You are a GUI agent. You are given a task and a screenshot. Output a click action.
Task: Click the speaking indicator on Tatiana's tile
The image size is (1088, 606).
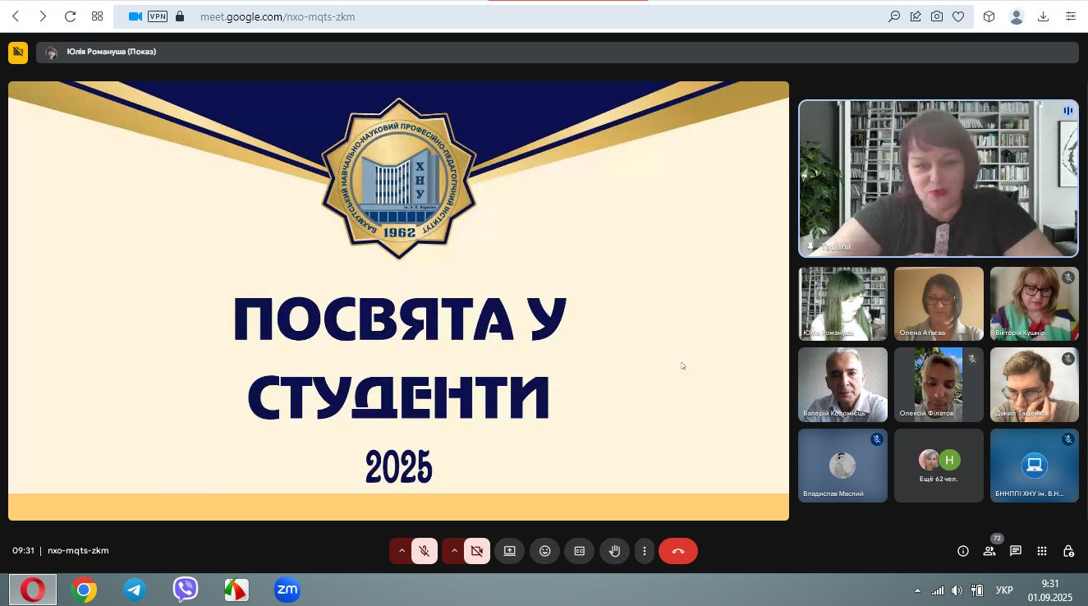tap(1067, 111)
